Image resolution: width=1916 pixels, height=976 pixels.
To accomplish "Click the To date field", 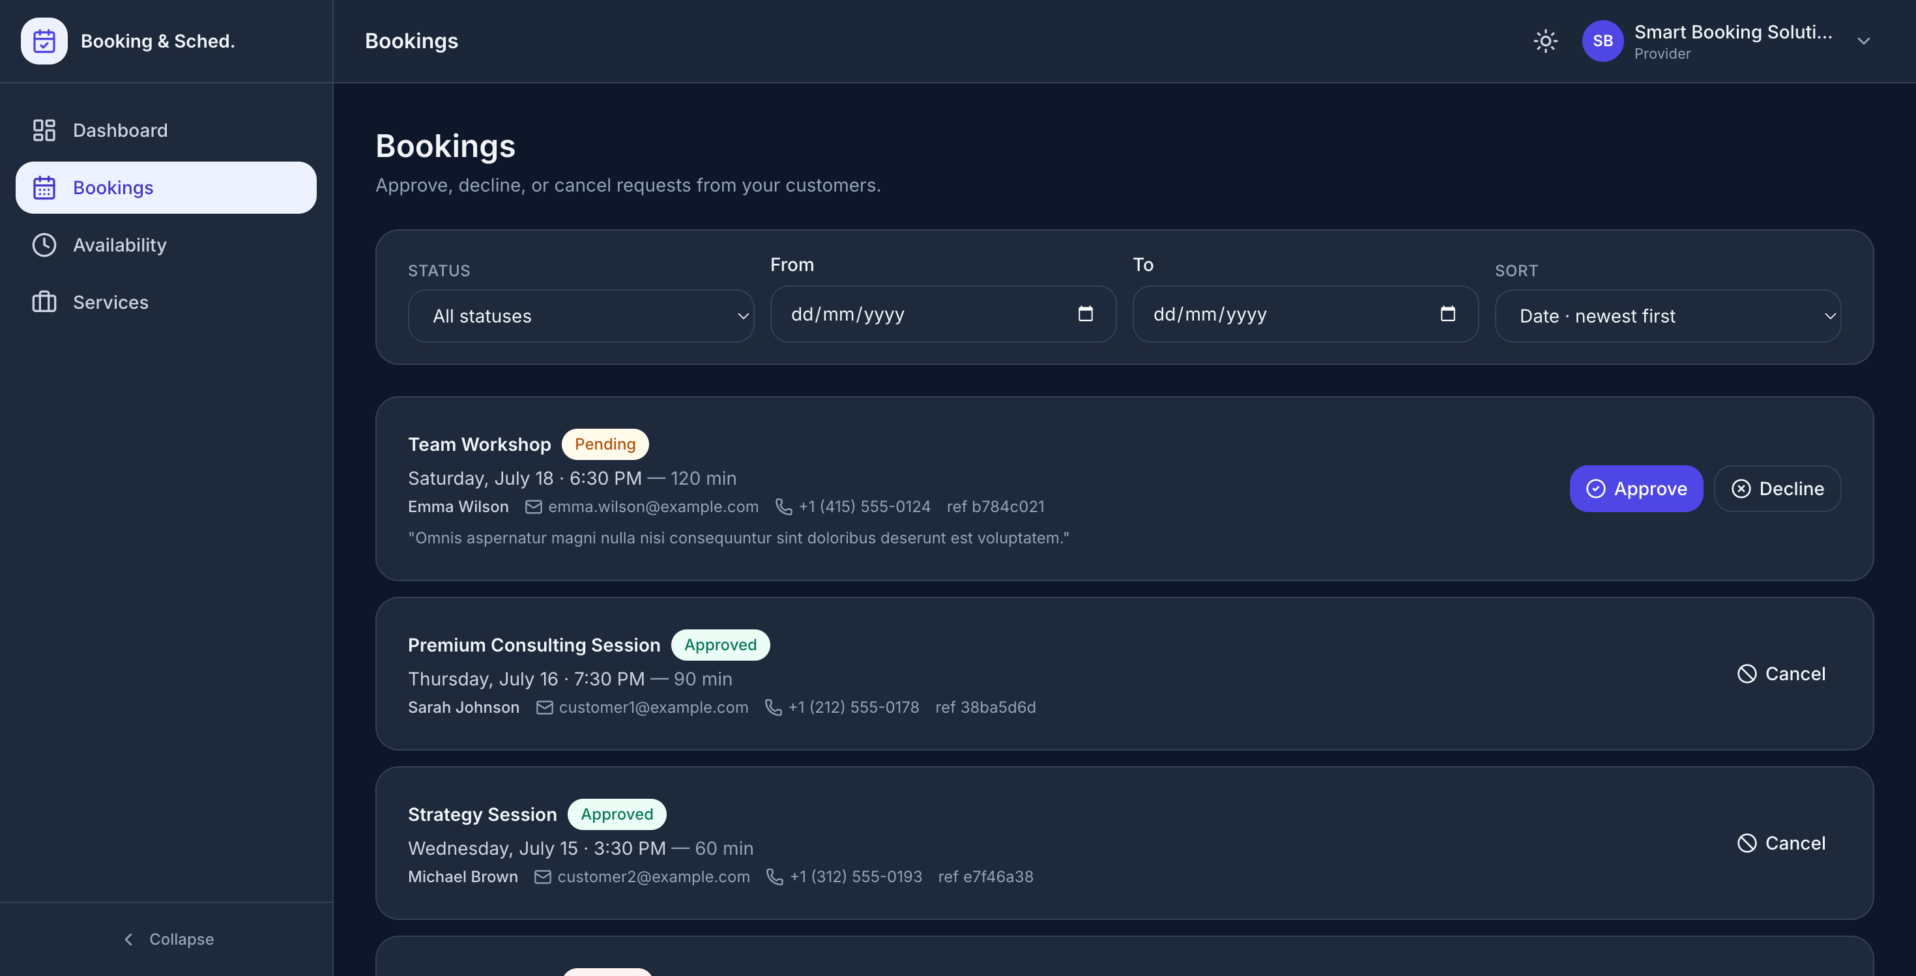I will pyautogui.click(x=1305, y=315).
